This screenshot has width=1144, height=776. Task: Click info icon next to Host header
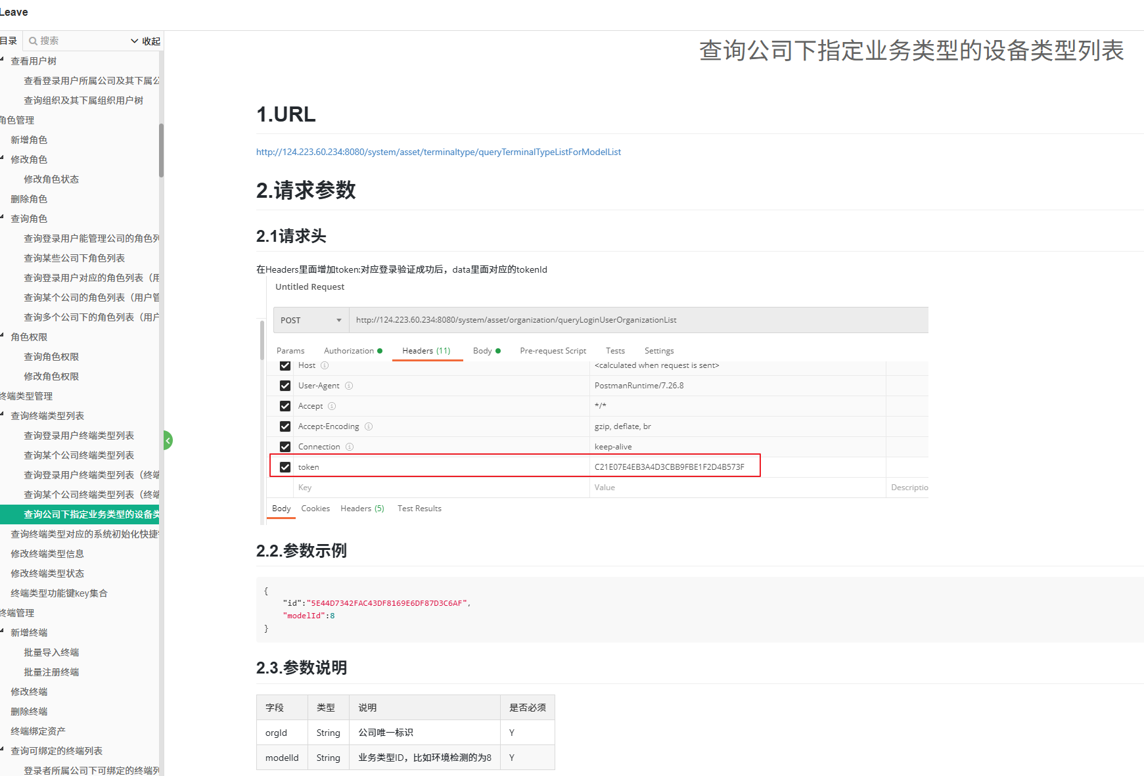point(325,365)
